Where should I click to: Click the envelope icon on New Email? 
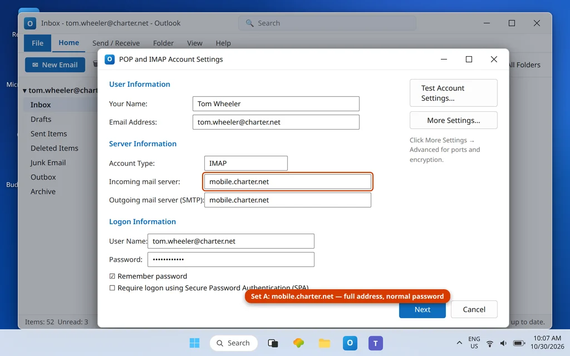tap(35, 65)
